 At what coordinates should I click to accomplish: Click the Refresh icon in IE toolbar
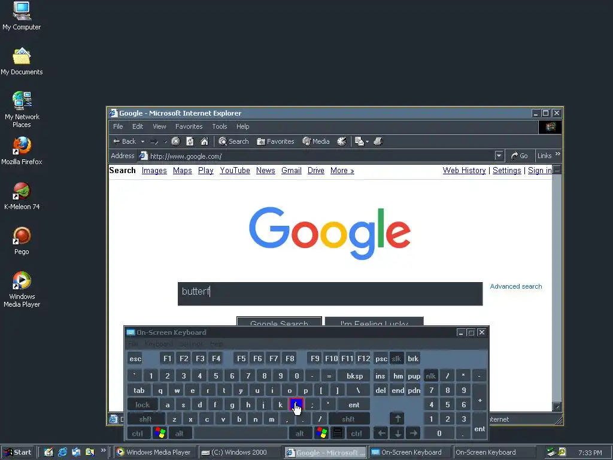[190, 141]
